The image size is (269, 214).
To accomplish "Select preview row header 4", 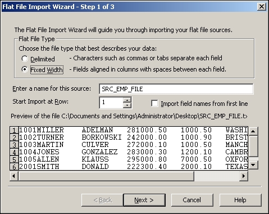I will coord(14,152).
